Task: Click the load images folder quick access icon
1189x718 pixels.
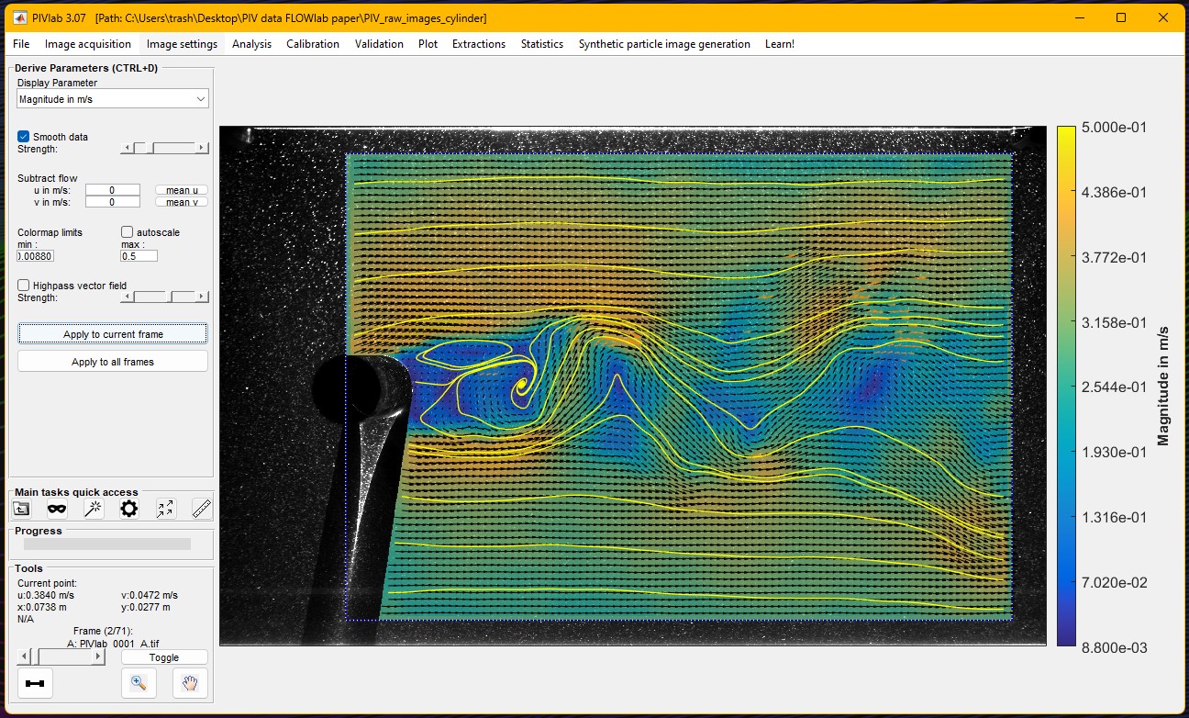Action: click(21, 509)
